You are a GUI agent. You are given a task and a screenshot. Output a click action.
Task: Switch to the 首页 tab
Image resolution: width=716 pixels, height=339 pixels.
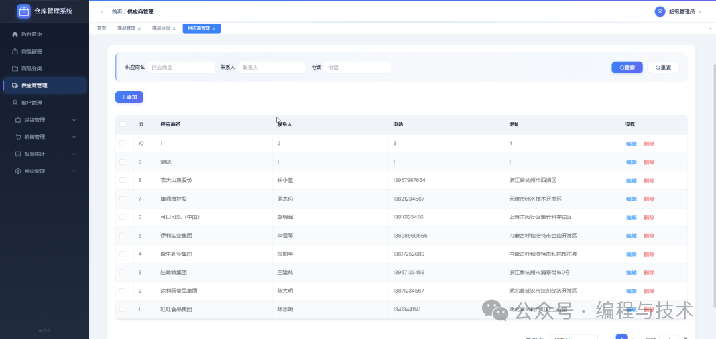click(x=101, y=28)
